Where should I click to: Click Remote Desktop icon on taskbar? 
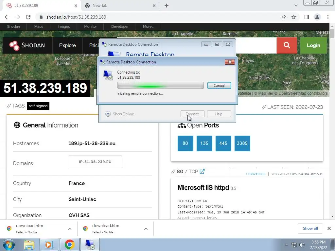90,244
